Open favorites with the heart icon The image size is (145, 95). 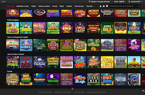coord(107,6)
